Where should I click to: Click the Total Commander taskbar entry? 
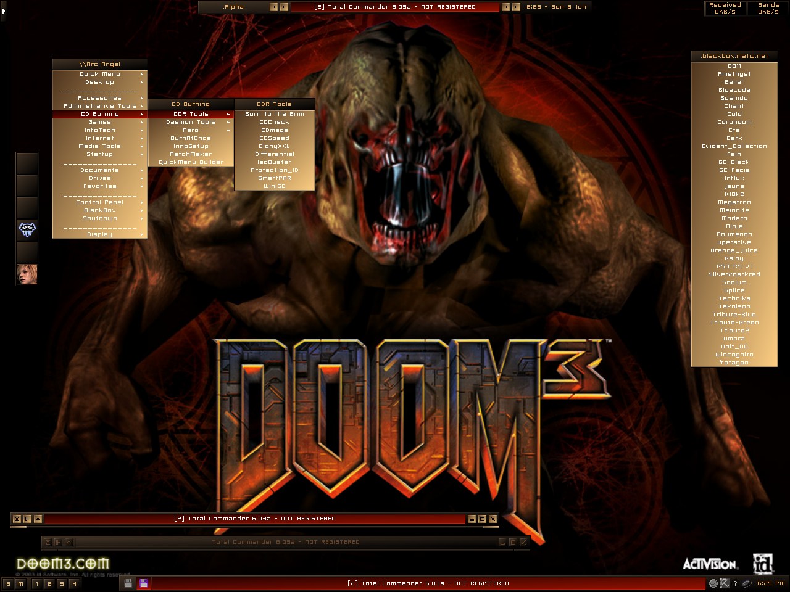pos(428,583)
